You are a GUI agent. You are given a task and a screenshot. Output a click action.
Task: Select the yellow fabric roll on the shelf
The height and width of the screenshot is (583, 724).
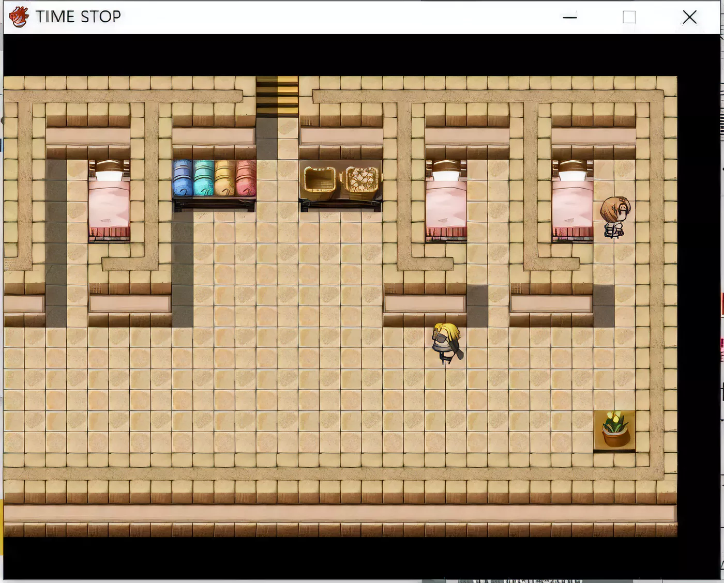click(x=225, y=178)
